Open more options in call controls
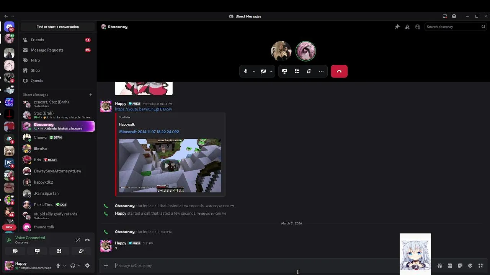This screenshot has height=275, width=490. pyautogui.click(x=321, y=71)
